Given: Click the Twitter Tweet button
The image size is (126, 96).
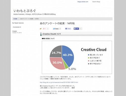Looking at the screenshot, I should (x=56, y=29).
